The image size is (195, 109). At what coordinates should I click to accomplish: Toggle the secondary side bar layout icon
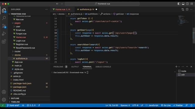tap(187, 4)
